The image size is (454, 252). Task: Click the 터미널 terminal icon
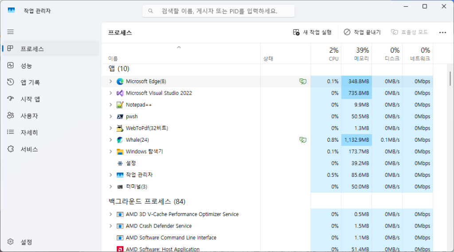tap(120, 187)
